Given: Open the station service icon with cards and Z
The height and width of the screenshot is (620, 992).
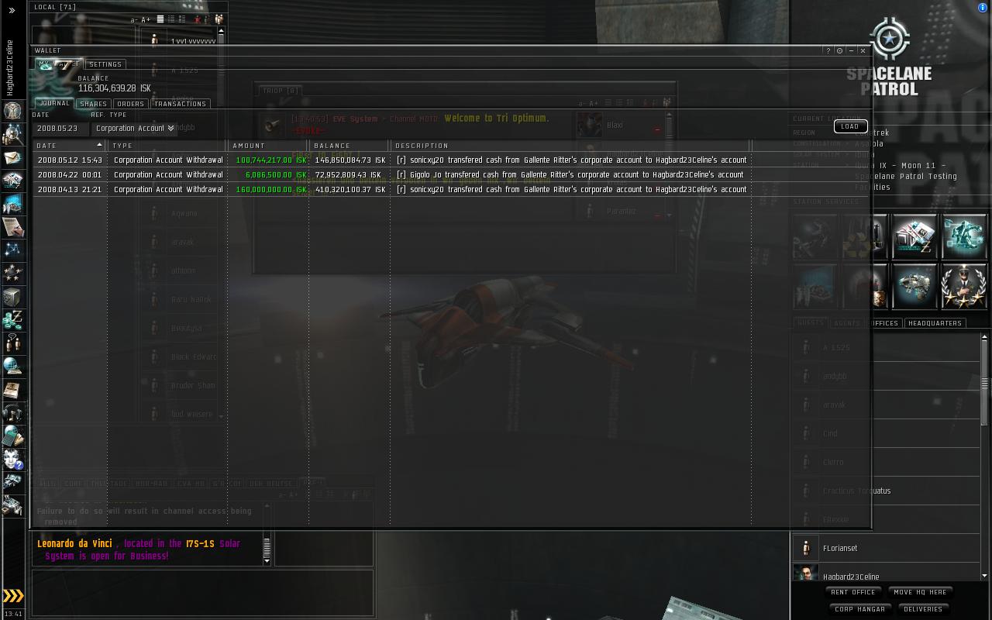Looking at the screenshot, I should [914, 236].
